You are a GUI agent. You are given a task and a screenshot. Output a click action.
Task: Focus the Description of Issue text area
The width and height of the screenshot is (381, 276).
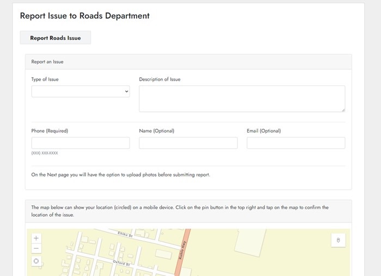point(242,99)
